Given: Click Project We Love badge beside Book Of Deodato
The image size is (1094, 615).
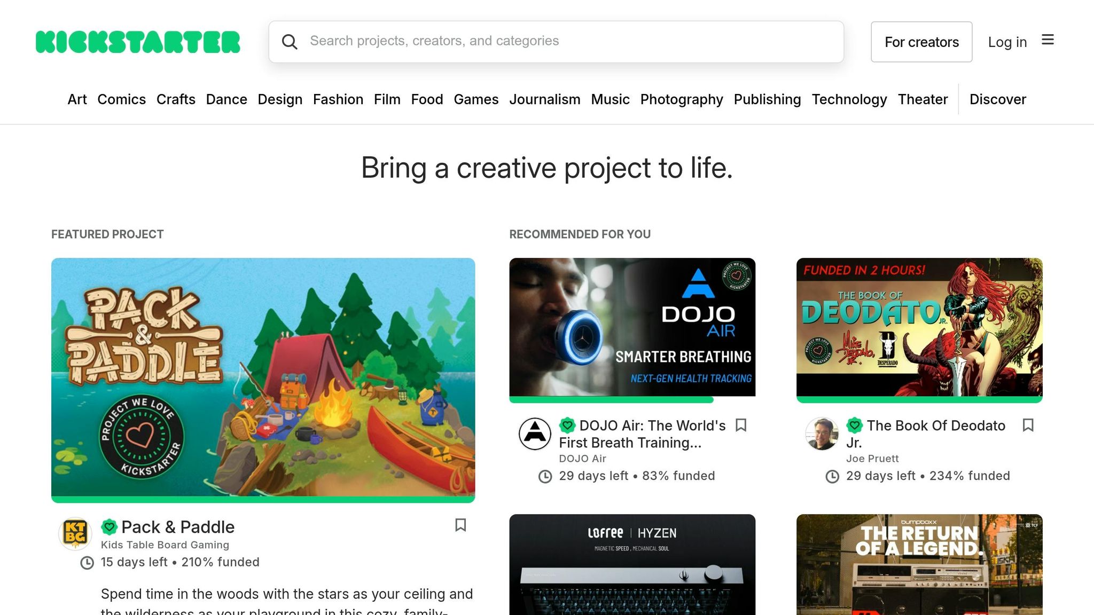Looking at the screenshot, I should point(855,425).
